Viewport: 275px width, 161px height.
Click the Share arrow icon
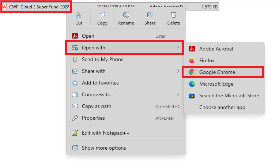150,15
